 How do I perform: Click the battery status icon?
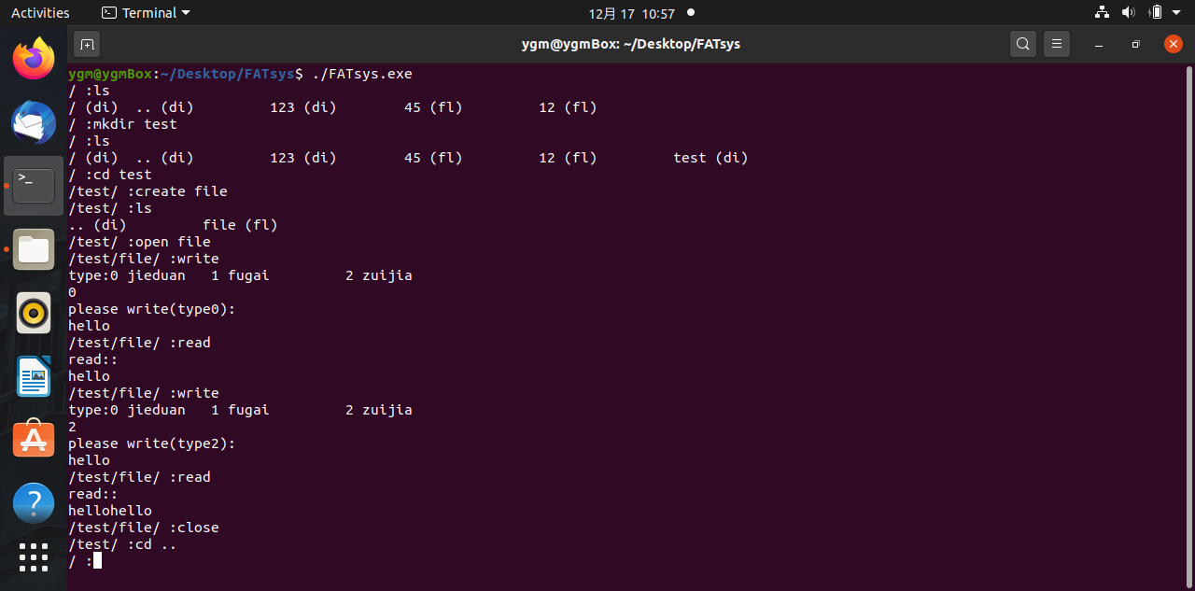(1156, 13)
